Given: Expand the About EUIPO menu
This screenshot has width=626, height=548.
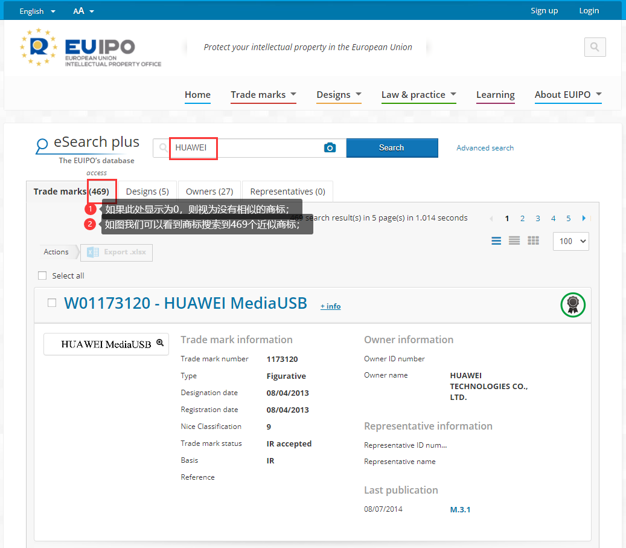Looking at the screenshot, I should coord(568,95).
